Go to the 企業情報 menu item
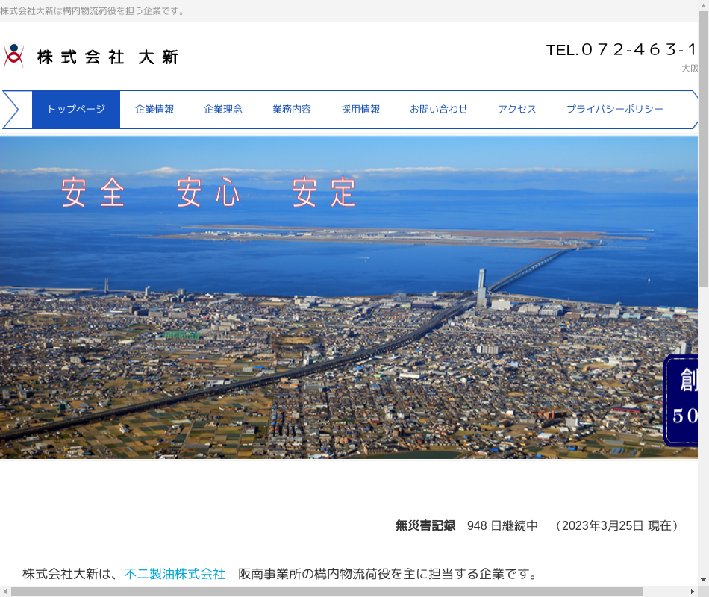Image resolution: width=709 pixels, height=597 pixels. pos(154,110)
